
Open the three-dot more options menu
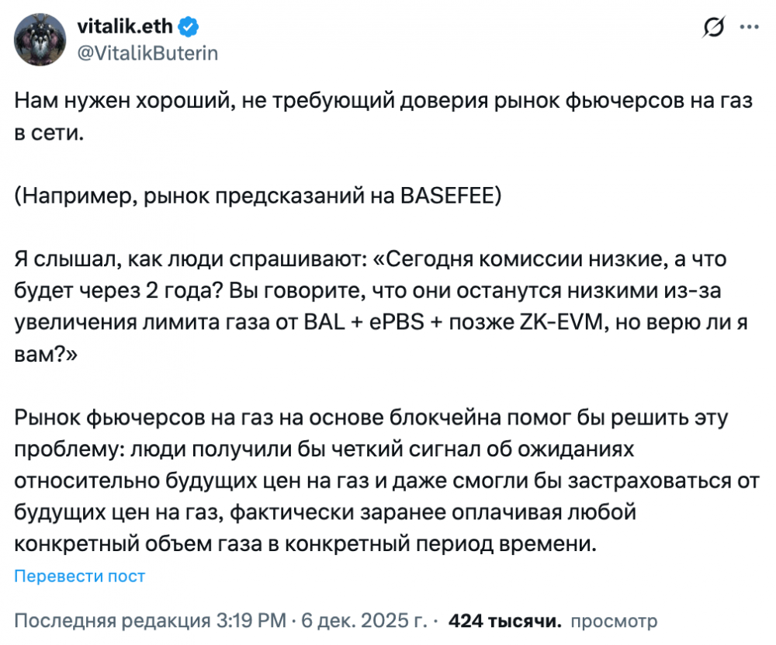pos(749,27)
